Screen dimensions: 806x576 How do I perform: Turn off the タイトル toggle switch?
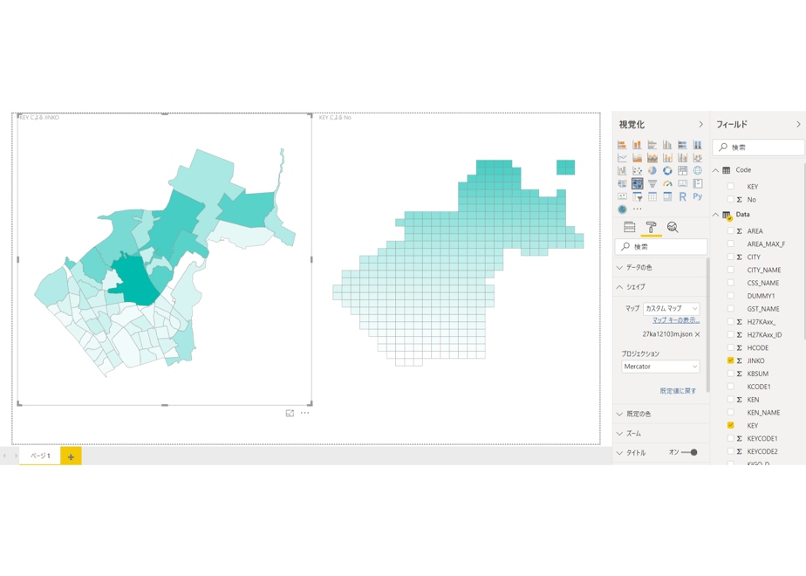689,453
